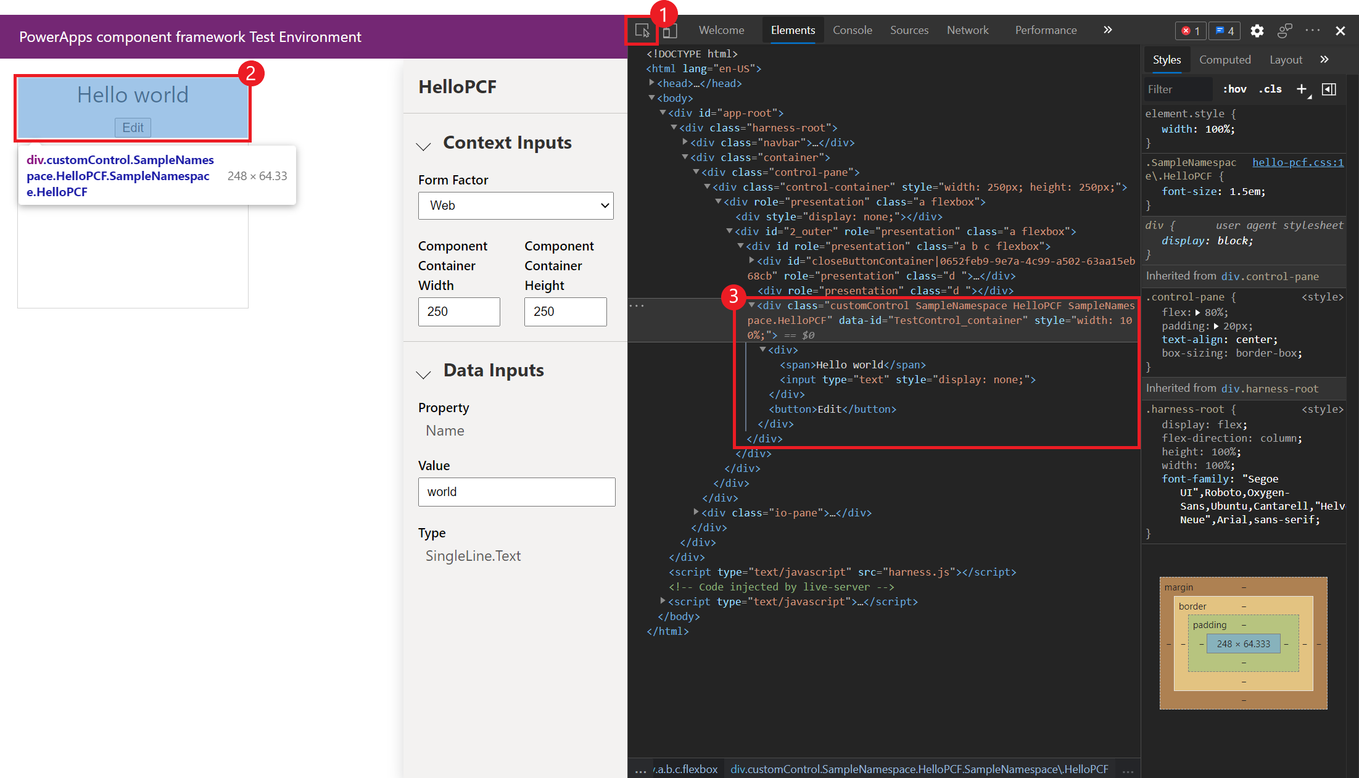Select the control-container div line

[x=919, y=187]
